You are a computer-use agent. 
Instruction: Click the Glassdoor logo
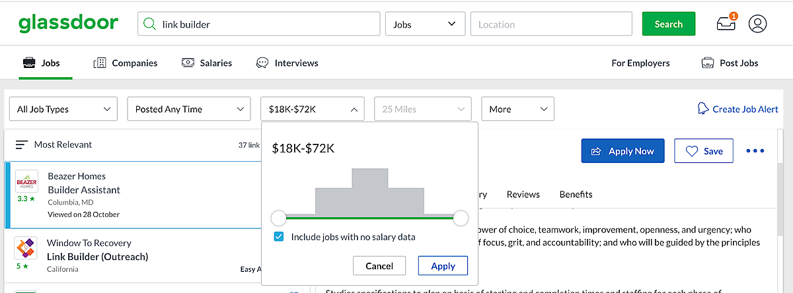[68, 24]
